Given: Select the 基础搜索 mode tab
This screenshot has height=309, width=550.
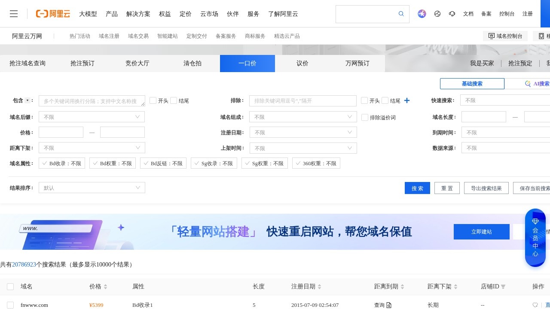Looking at the screenshot, I should point(472,84).
